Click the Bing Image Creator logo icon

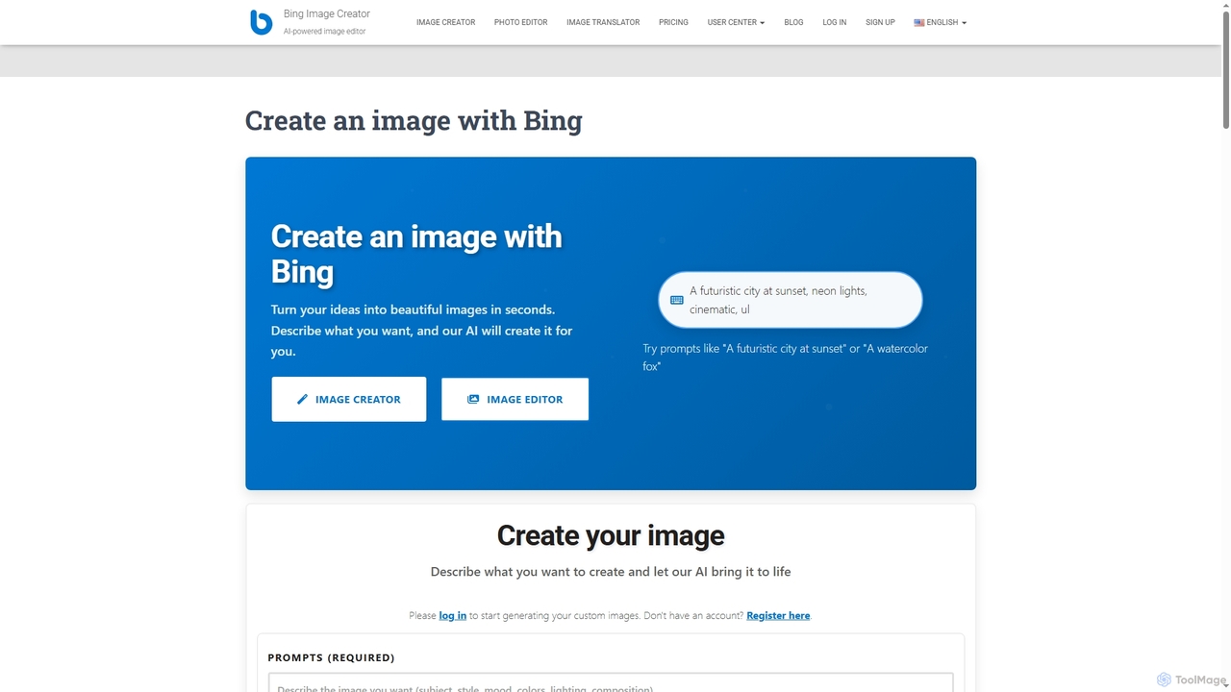click(261, 22)
